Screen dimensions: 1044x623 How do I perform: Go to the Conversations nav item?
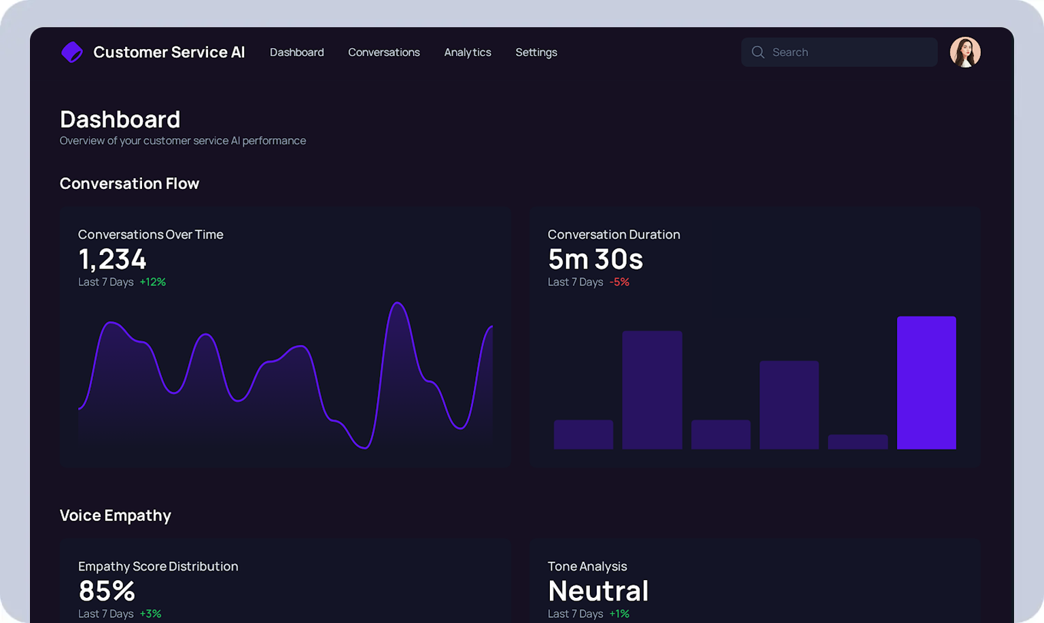pyautogui.click(x=383, y=52)
